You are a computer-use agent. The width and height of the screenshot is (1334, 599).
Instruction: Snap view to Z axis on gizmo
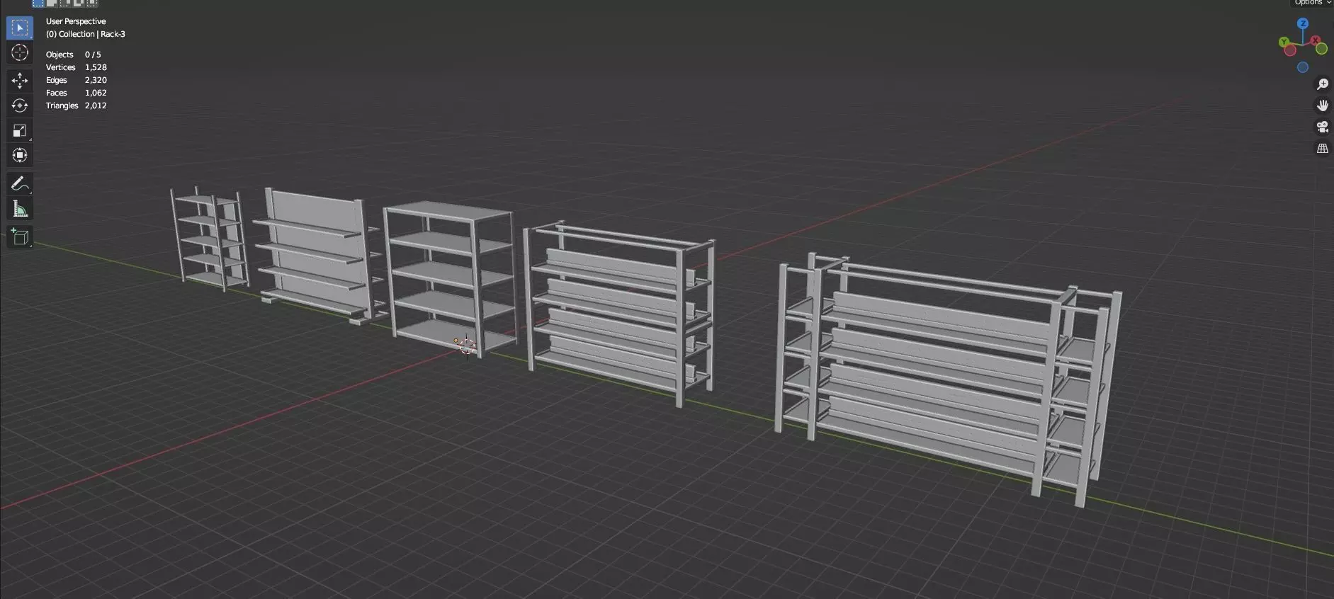click(1303, 23)
